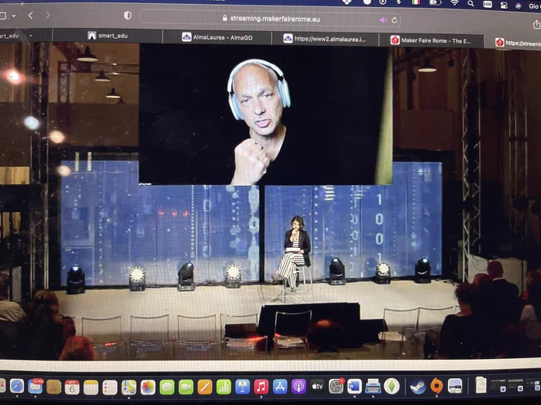Image resolution: width=541 pixels, height=405 pixels.
Task: Open Apple TV from the Dock
Action: pyautogui.click(x=317, y=387)
